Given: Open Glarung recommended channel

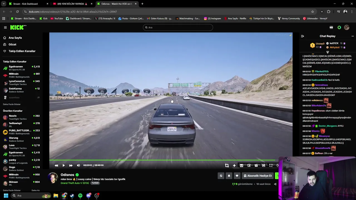Looking at the screenshot, I should click(21, 139).
